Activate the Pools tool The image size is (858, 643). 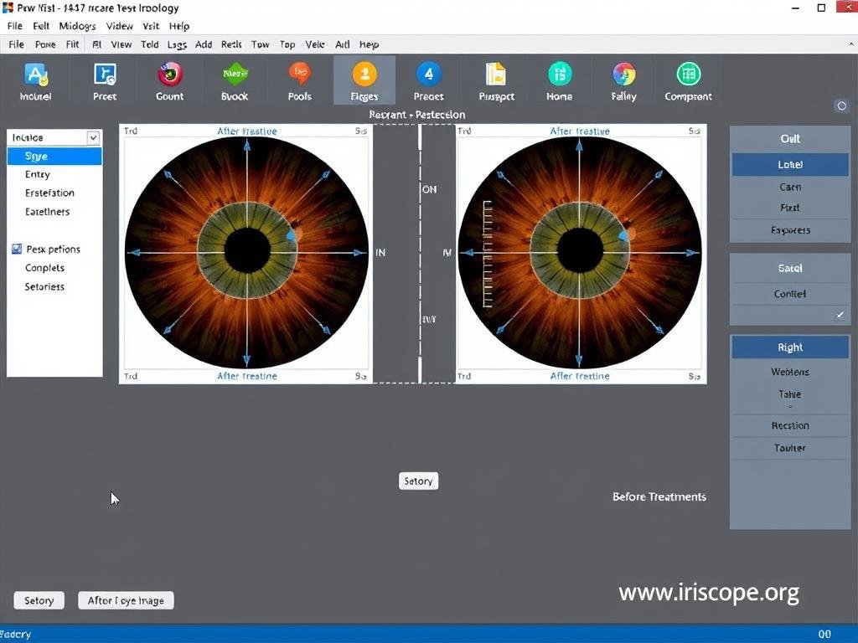click(299, 80)
